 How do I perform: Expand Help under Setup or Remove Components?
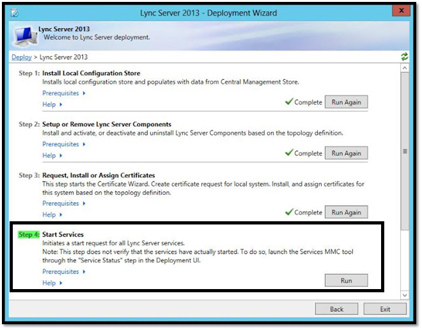click(x=52, y=155)
